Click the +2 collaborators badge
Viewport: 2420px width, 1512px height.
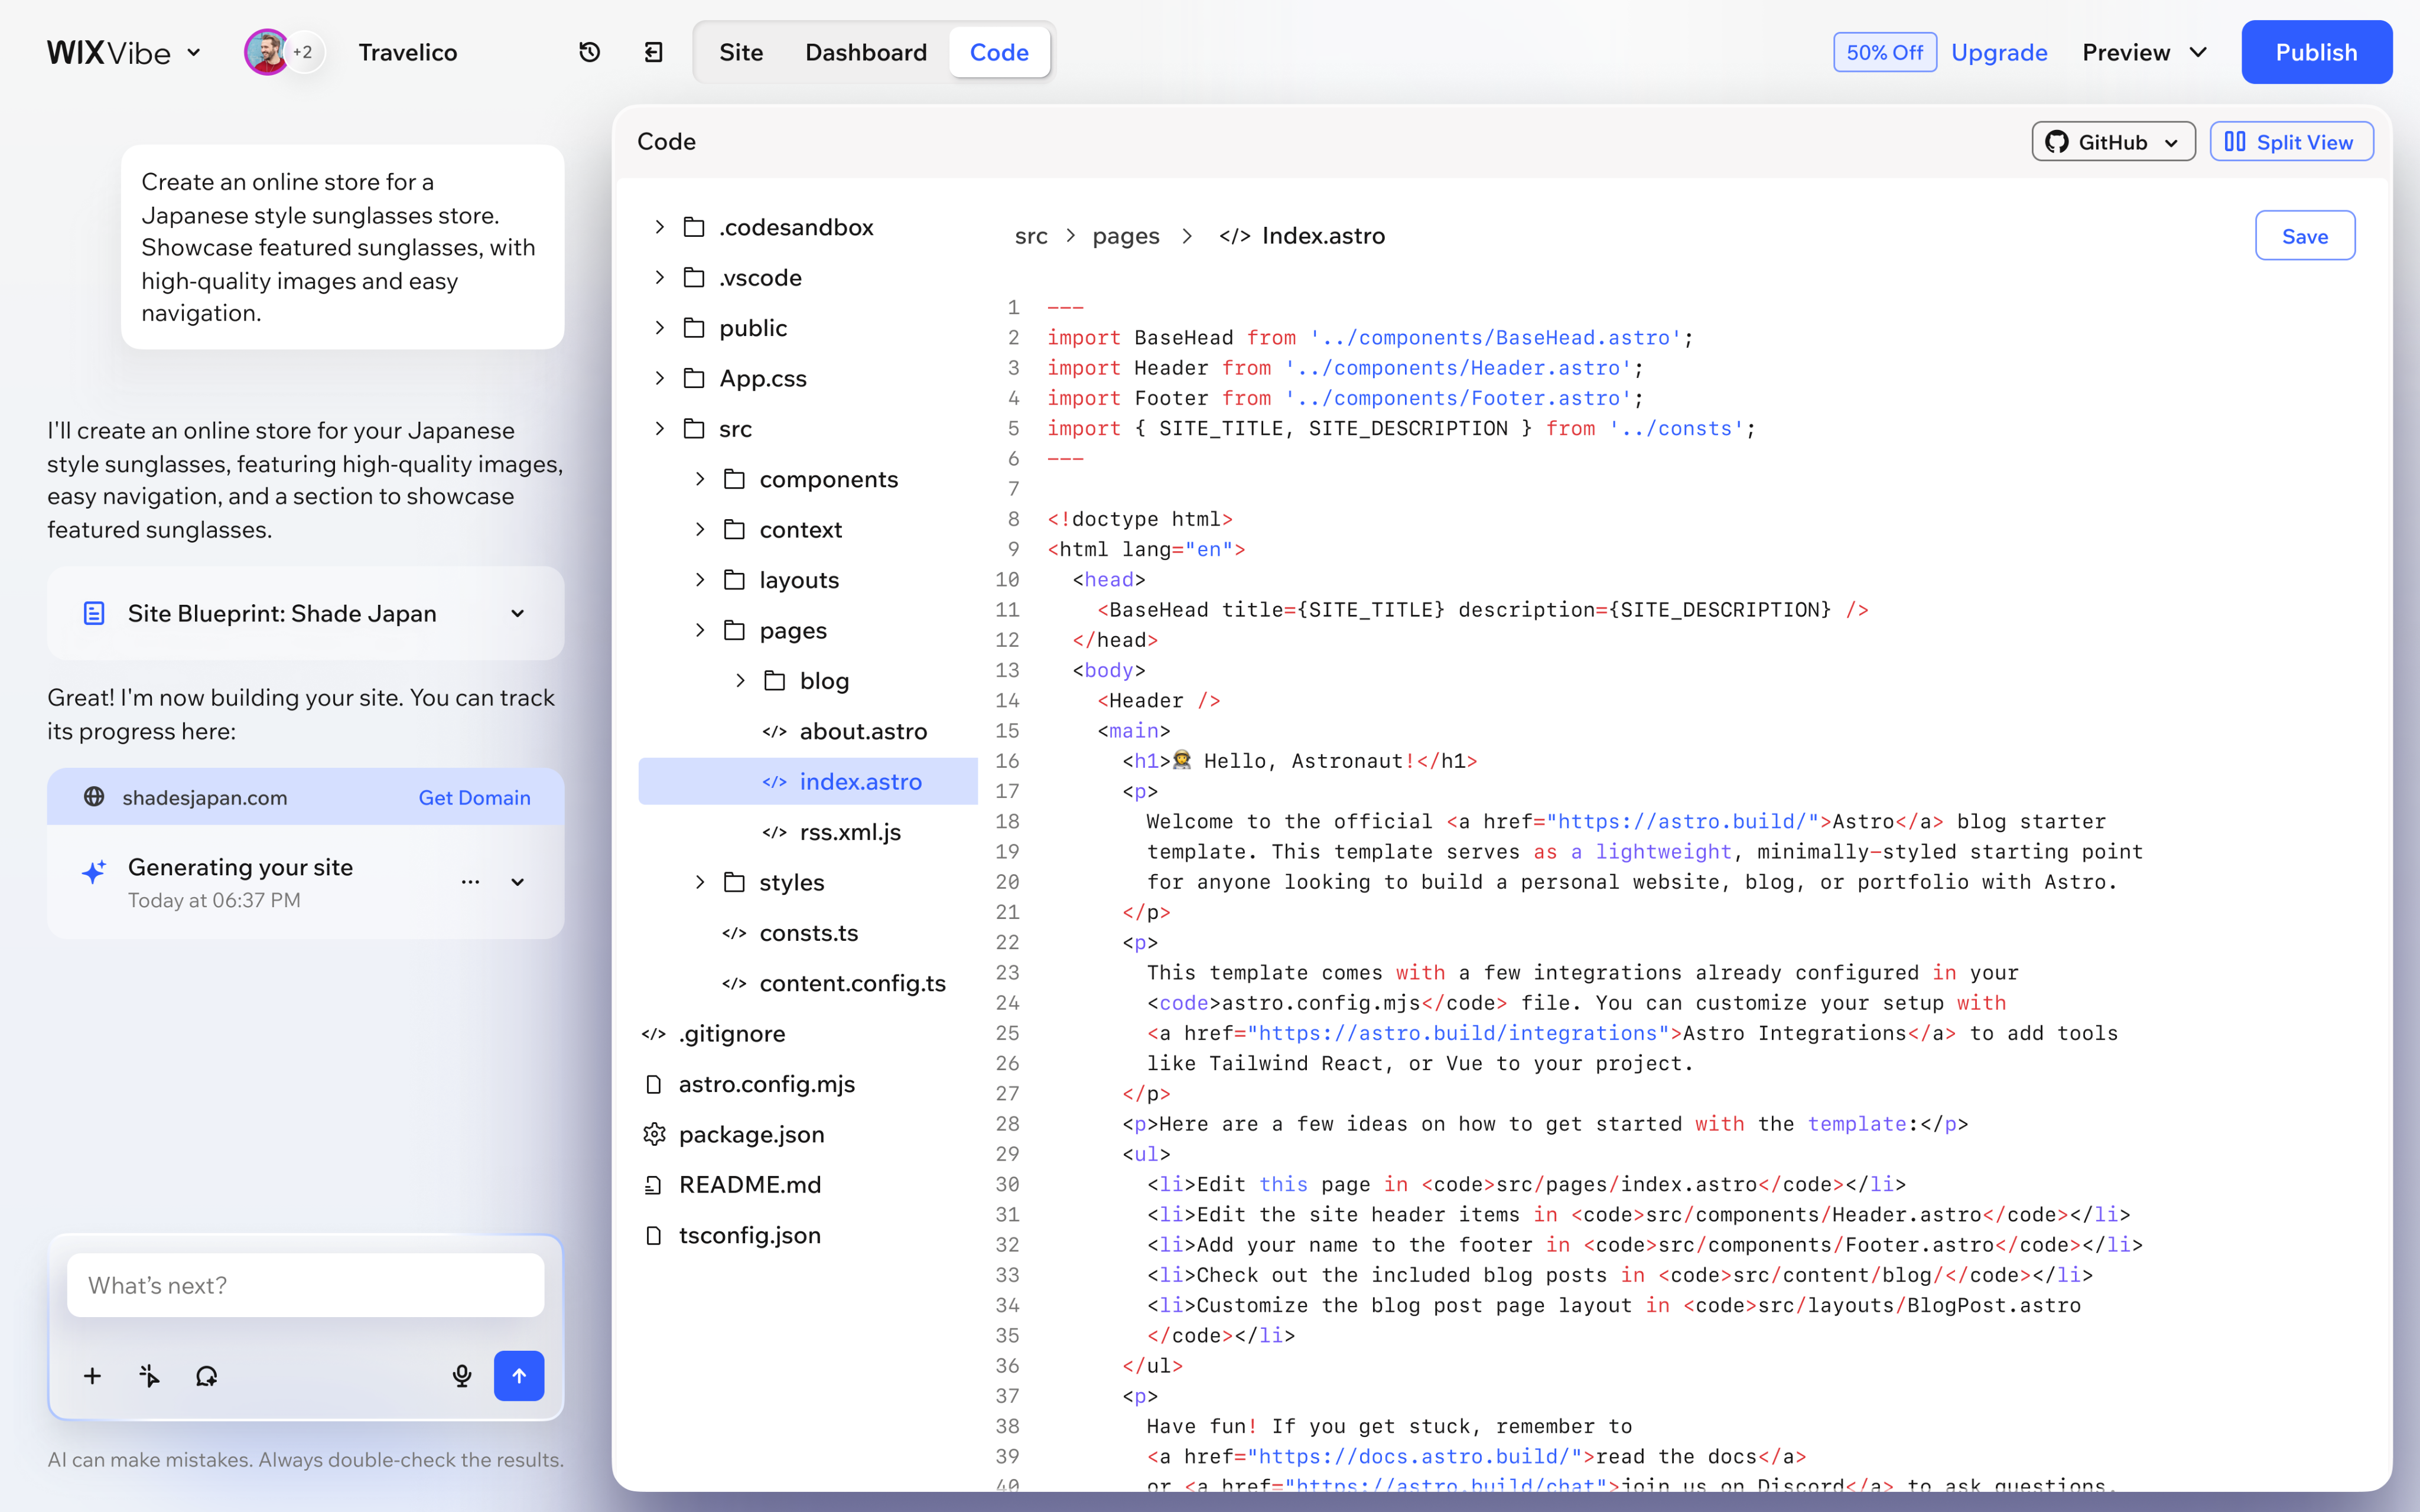(x=303, y=52)
